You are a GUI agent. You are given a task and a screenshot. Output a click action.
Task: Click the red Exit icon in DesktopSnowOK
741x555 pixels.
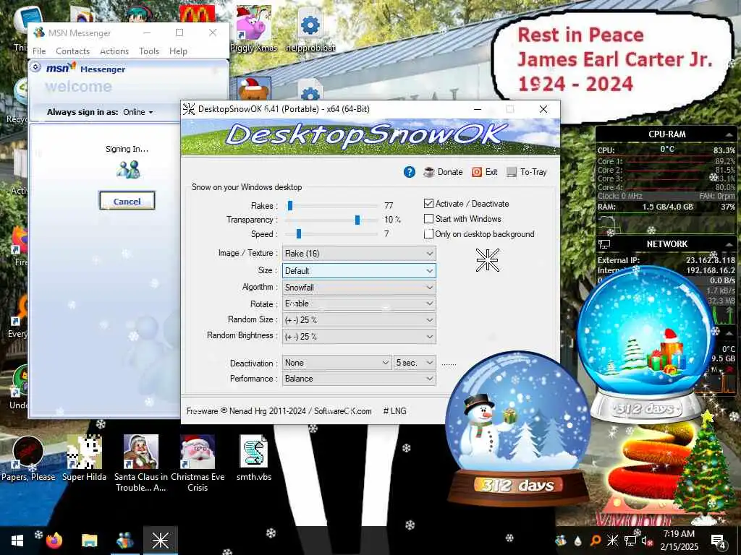click(x=476, y=172)
